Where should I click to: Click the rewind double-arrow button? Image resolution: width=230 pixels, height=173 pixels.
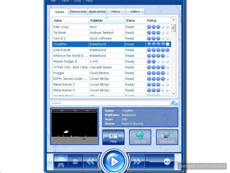coord(91,162)
